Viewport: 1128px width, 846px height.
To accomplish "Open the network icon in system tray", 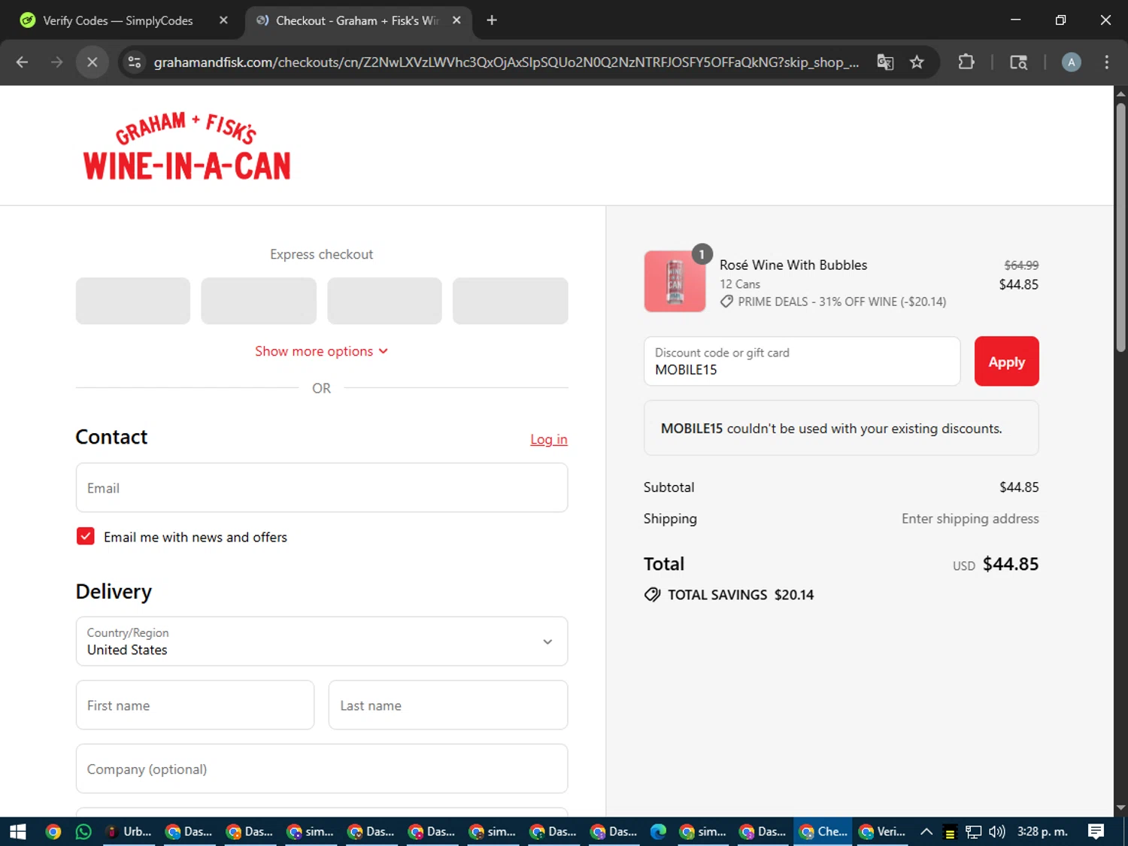I will click(974, 831).
